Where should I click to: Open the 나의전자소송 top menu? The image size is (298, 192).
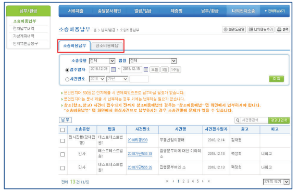pyautogui.click(x=243, y=11)
